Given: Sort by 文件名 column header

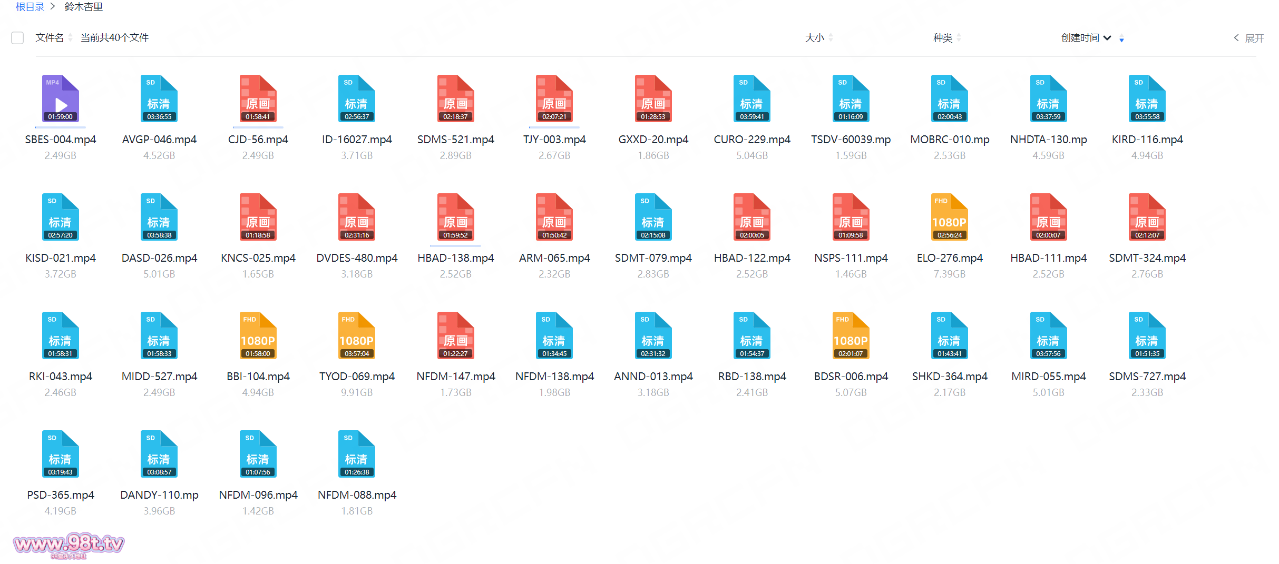Looking at the screenshot, I should coord(50,38).
